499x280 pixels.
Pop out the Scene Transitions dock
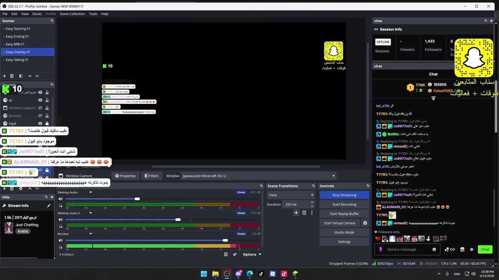tap(313, 186)
